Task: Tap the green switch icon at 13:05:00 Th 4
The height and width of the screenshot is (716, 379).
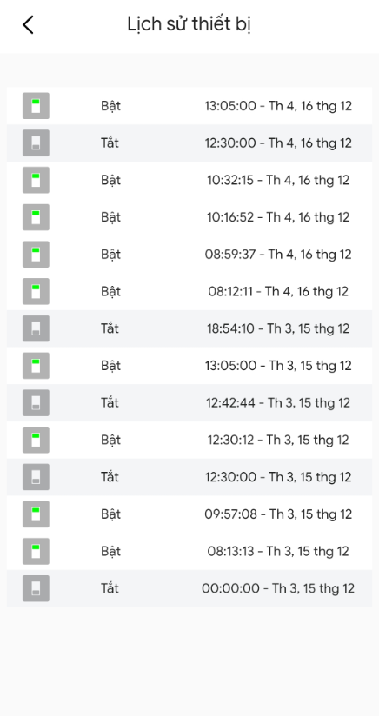Action: point(36,106)
